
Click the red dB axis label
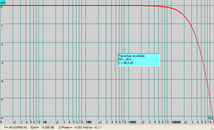(x=3, y=3)
